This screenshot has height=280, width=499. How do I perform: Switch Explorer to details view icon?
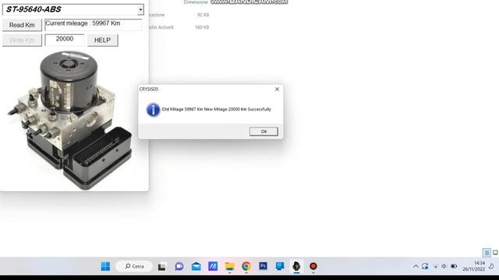pos(487,253)
